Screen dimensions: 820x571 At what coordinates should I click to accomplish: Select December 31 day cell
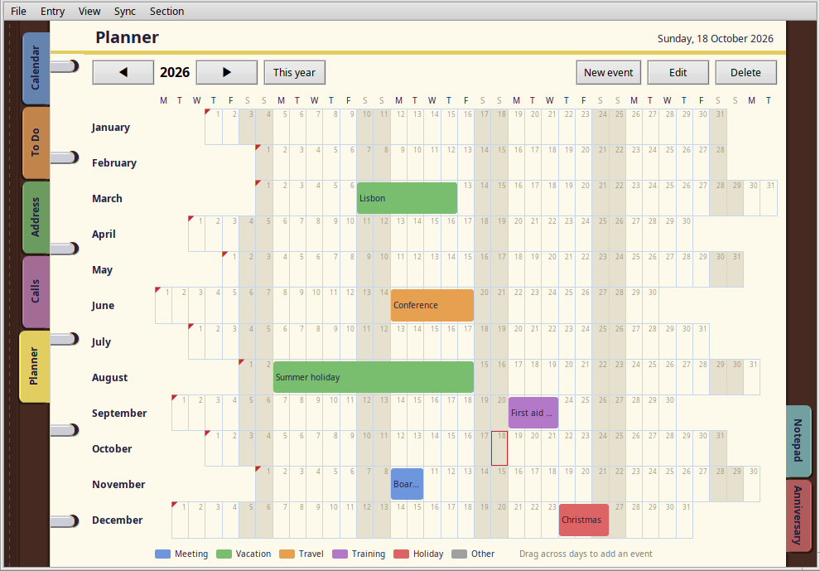(684, 520)
